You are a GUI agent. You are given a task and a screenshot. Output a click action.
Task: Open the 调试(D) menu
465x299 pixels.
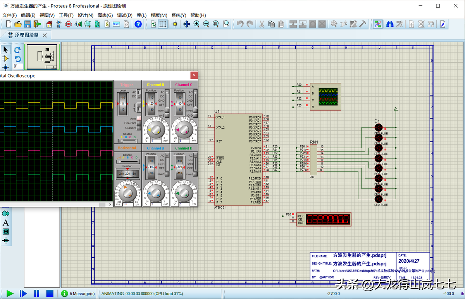(x=124, y=15)
